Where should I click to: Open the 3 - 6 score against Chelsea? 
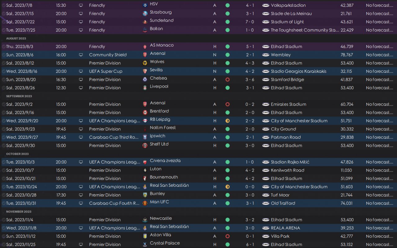250,80
